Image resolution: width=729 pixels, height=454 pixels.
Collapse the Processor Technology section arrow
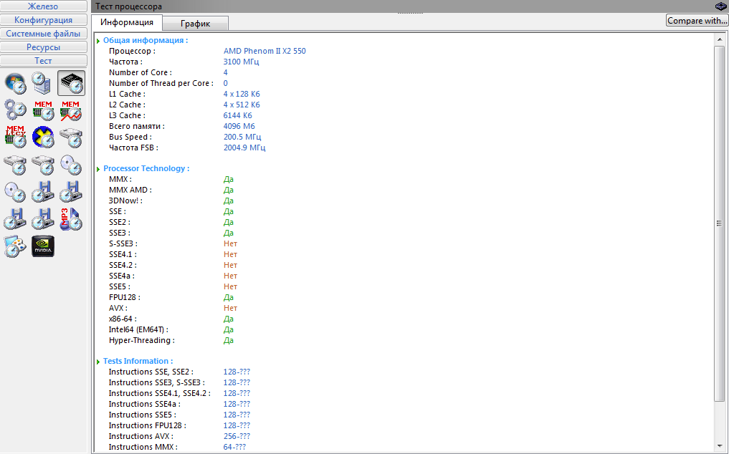pyautogui.click(x=98, y=169)
